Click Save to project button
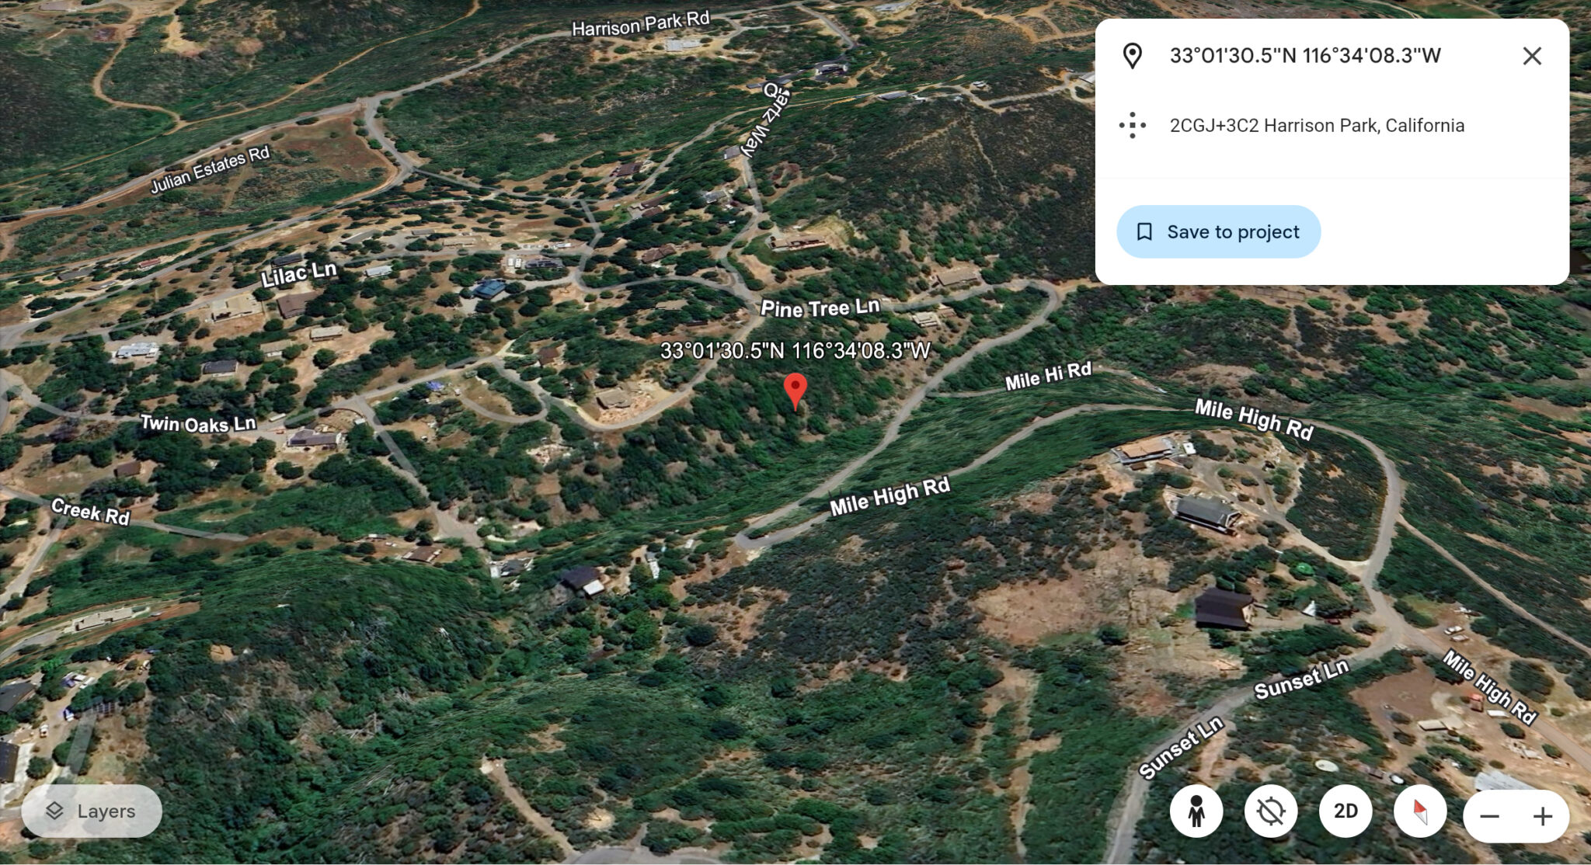This screenshot has height=865, width=1591. [x=1218, y=231]
